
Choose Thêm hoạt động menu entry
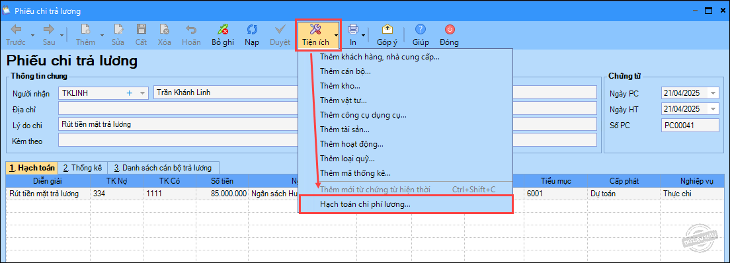(x=352, y=144)
